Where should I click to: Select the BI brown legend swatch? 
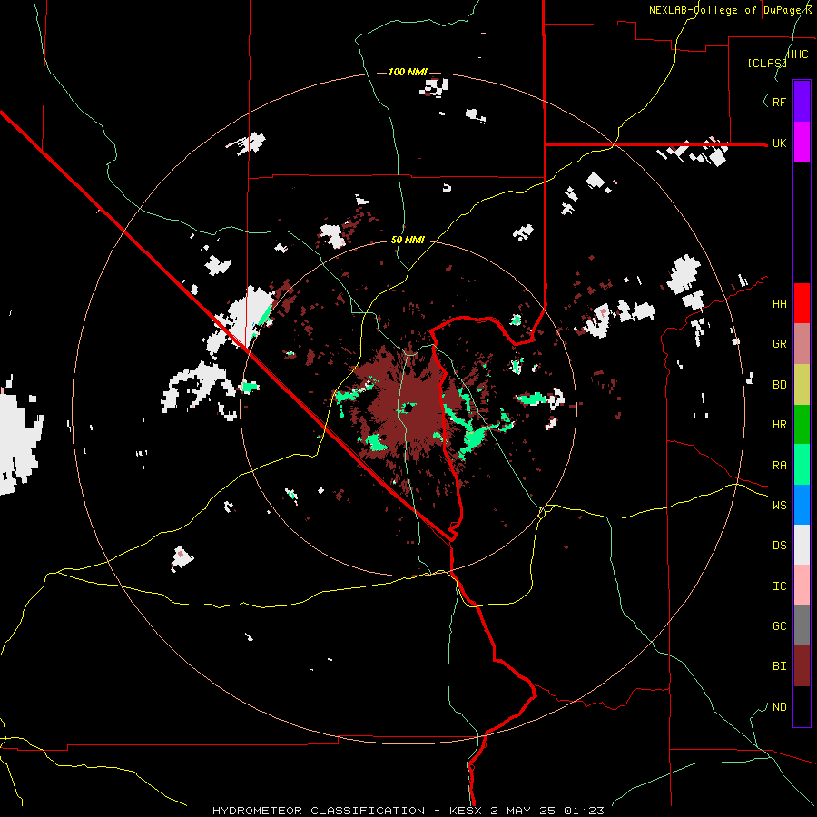tap(802, 666)
